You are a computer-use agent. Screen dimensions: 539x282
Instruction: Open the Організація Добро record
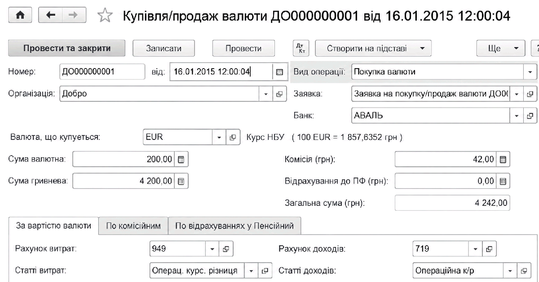point(279,94)
